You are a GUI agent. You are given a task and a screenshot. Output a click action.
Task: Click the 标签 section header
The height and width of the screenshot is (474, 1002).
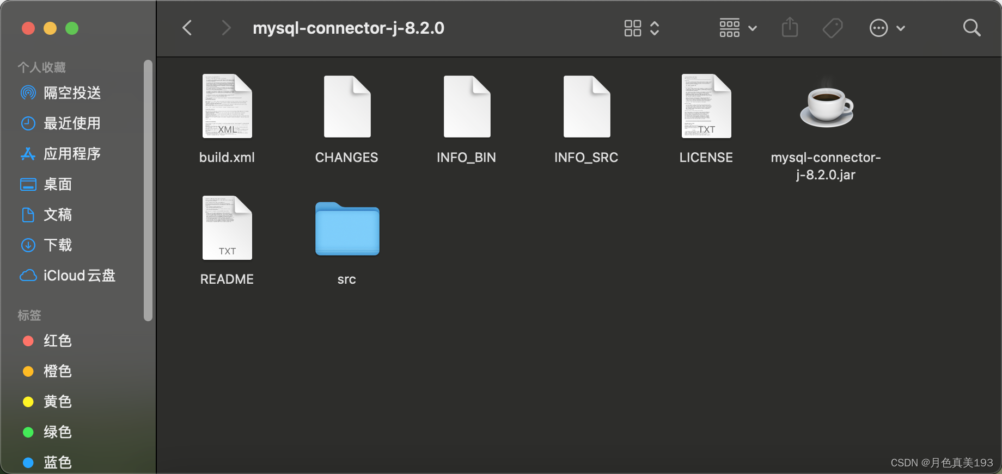[29, 315]
